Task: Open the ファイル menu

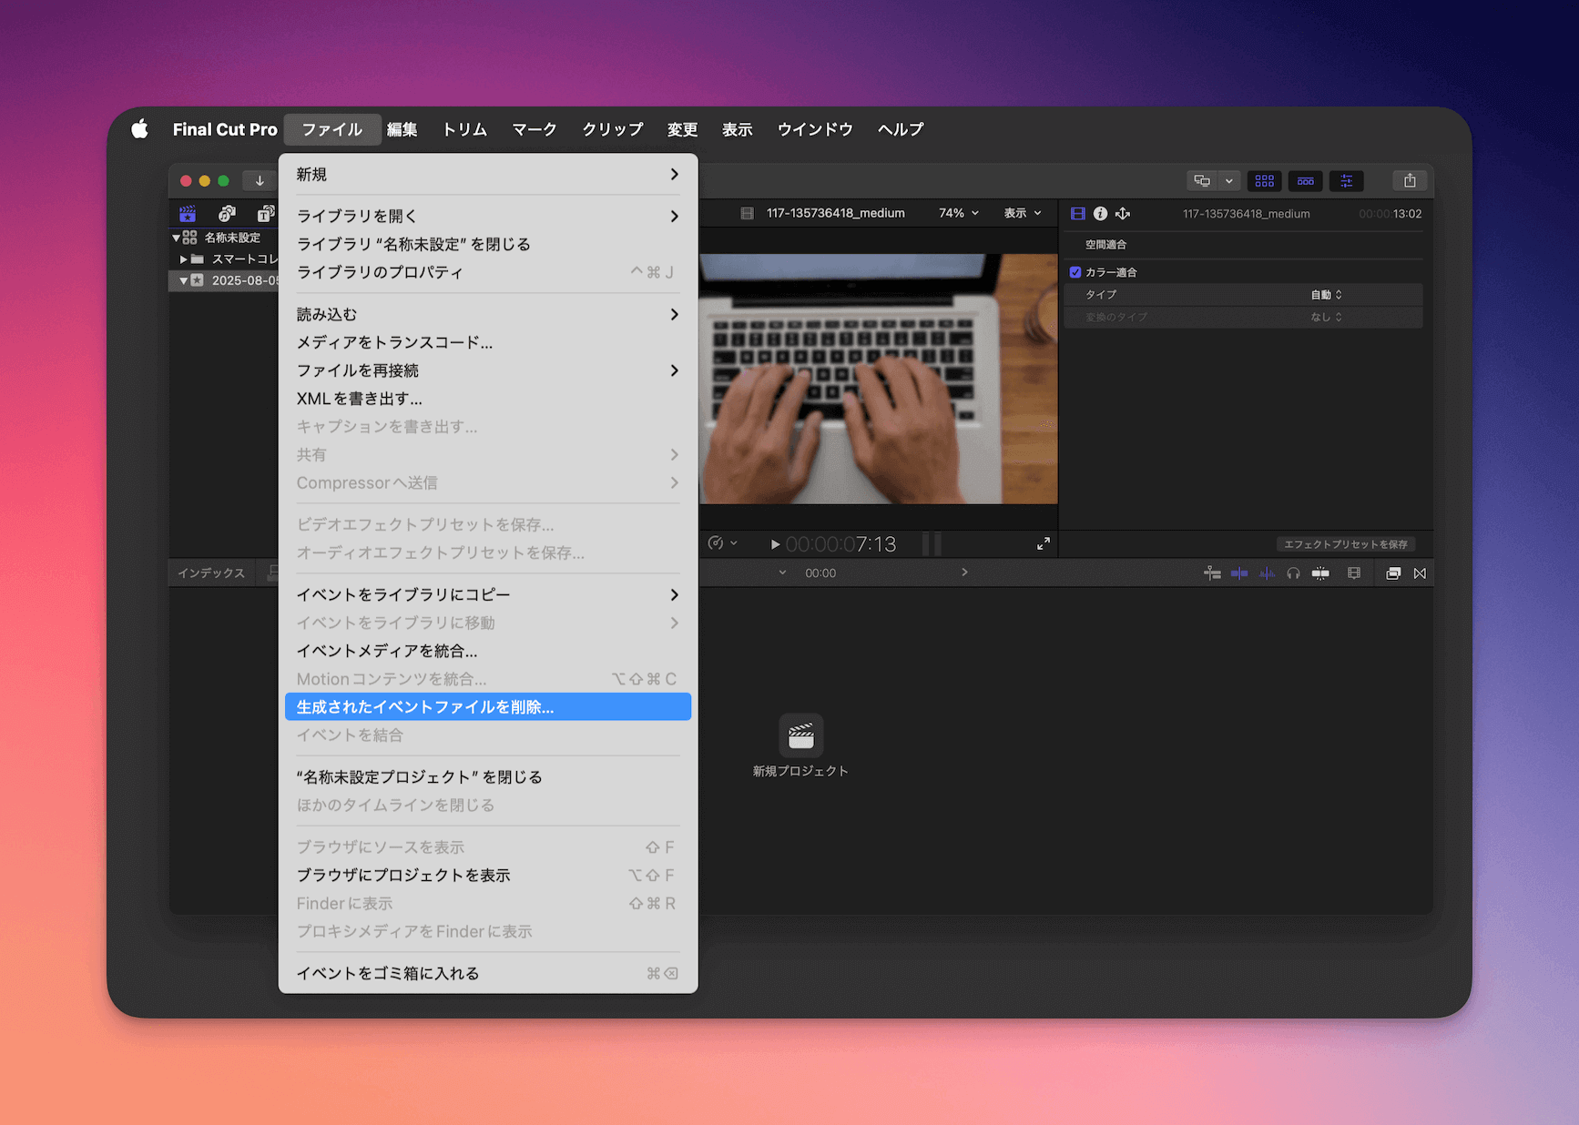Action: pyautogui.click(x=332, y=129)
